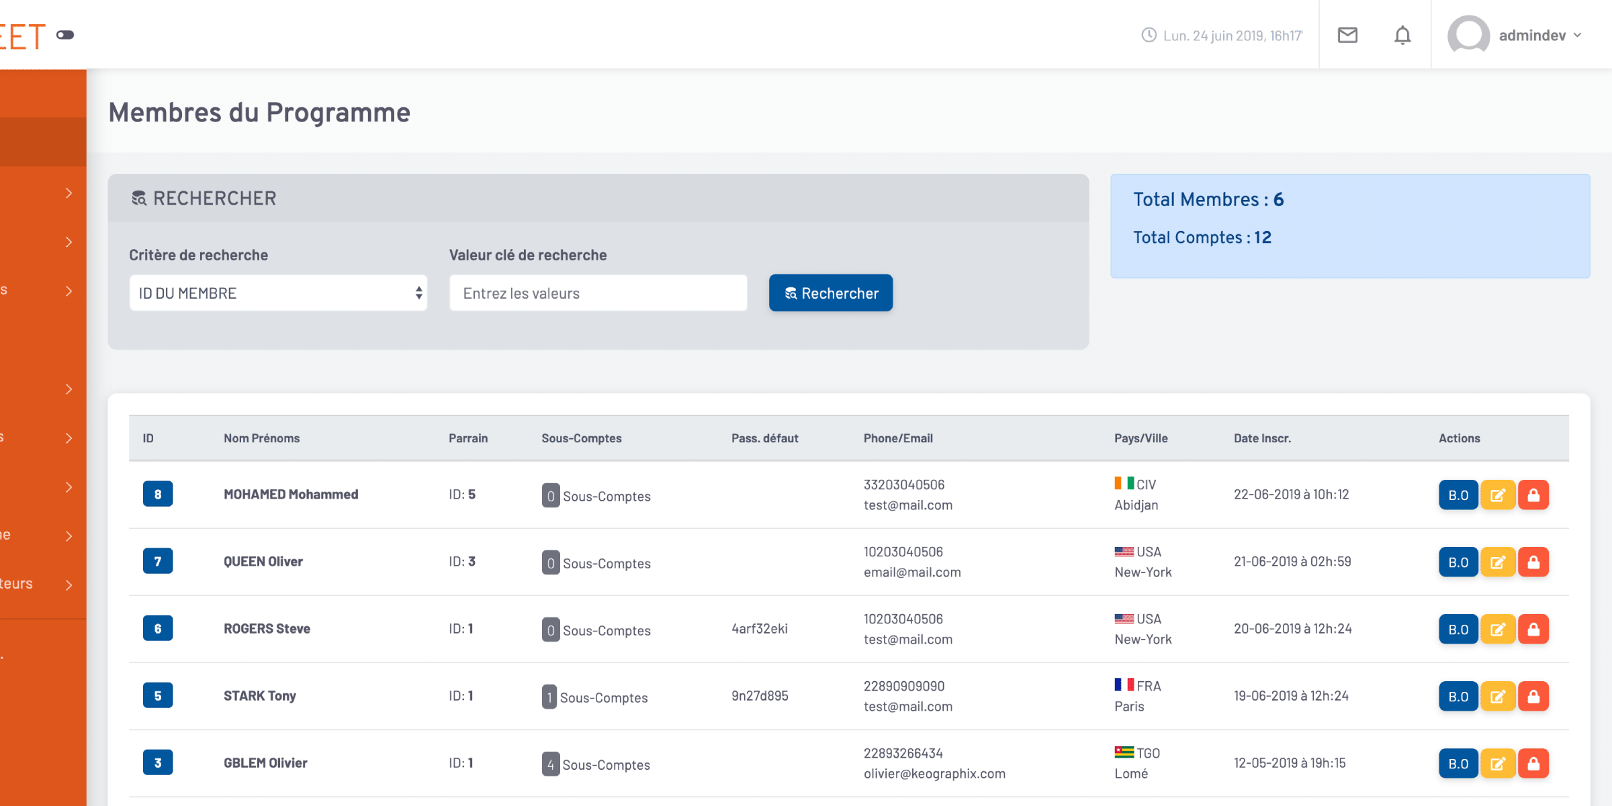This screenshot has height=806, width=1612.
Task: Click admindev user avatar
Action: coord(1468,35)
